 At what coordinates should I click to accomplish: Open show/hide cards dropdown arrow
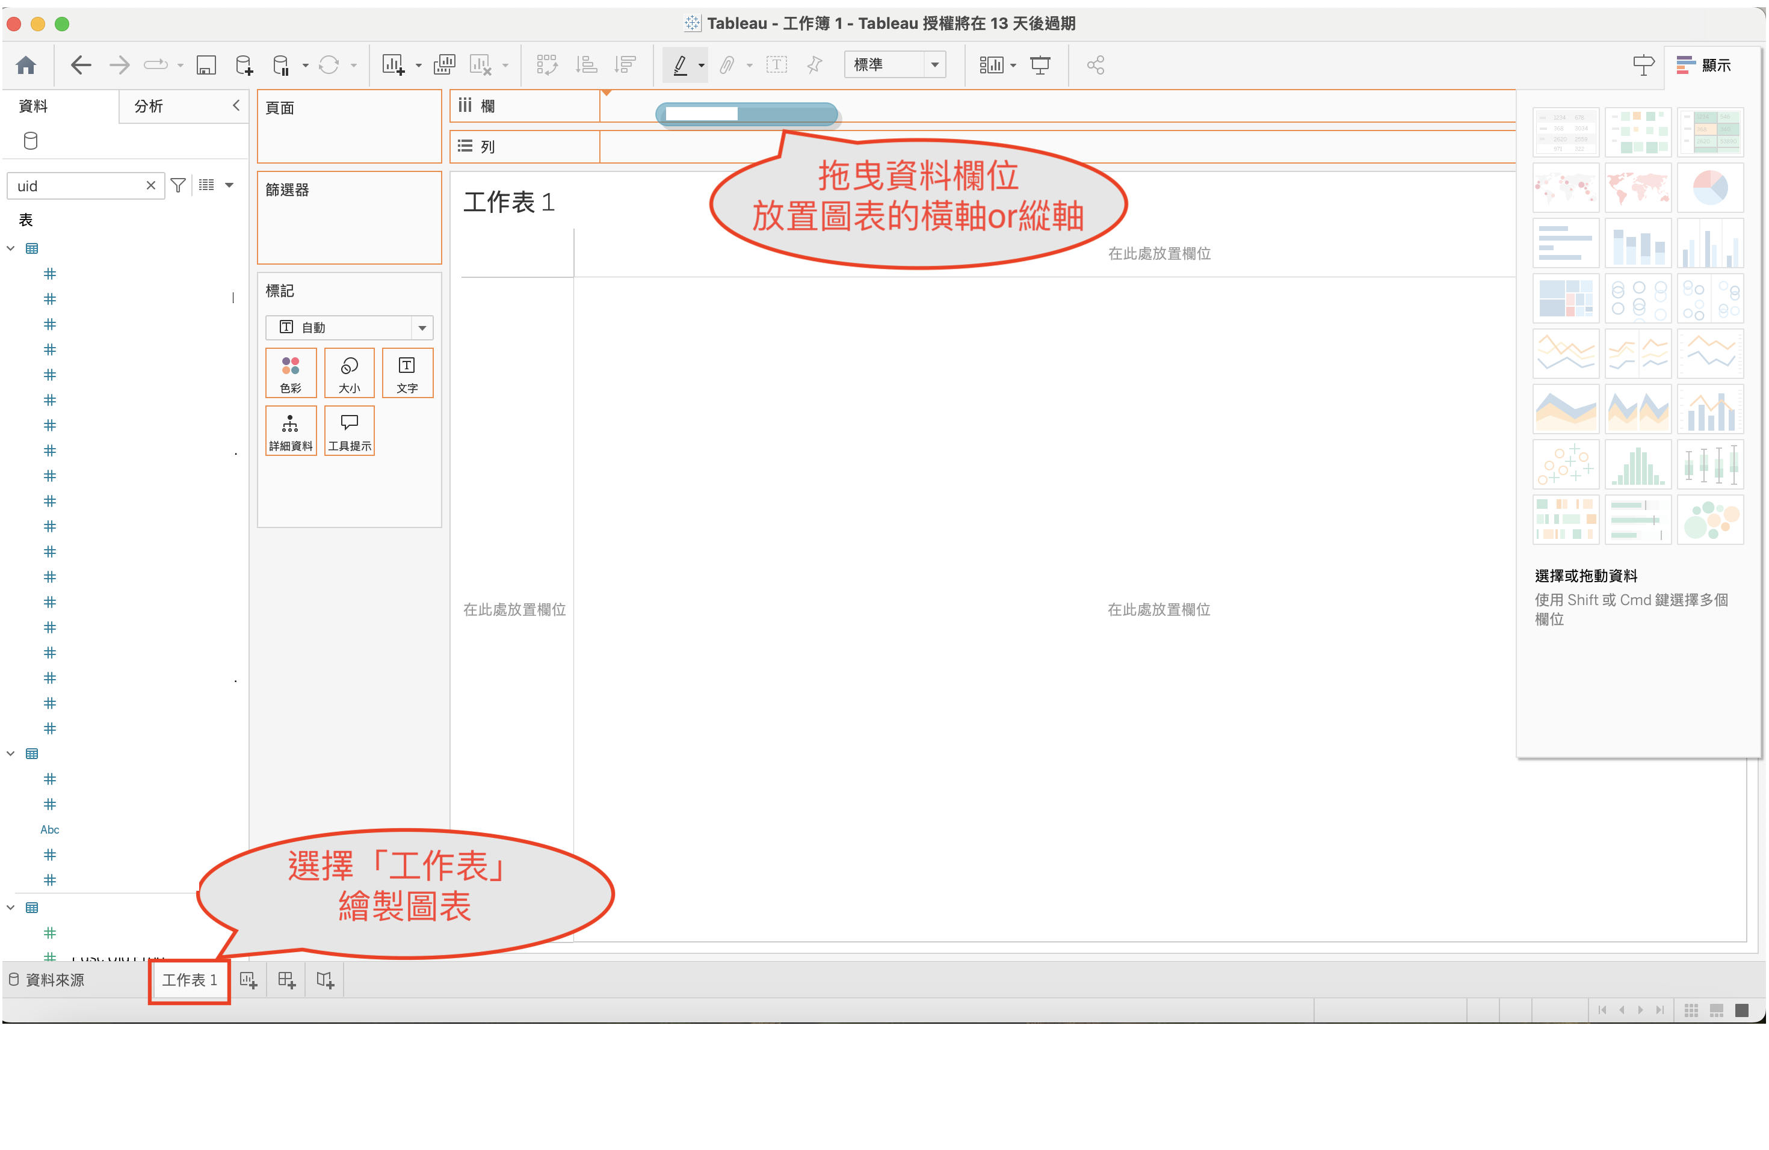pos(1013,66)
